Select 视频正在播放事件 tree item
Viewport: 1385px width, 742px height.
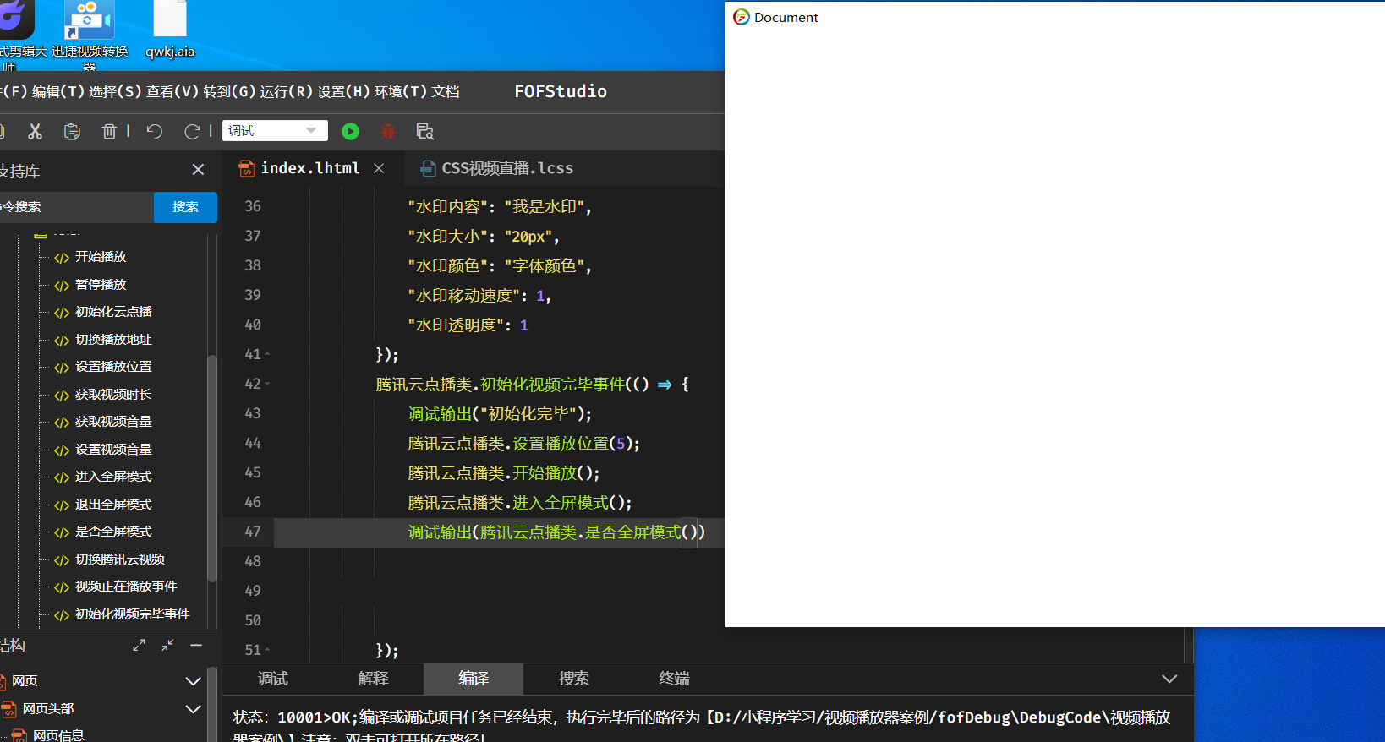coord(126,587)
